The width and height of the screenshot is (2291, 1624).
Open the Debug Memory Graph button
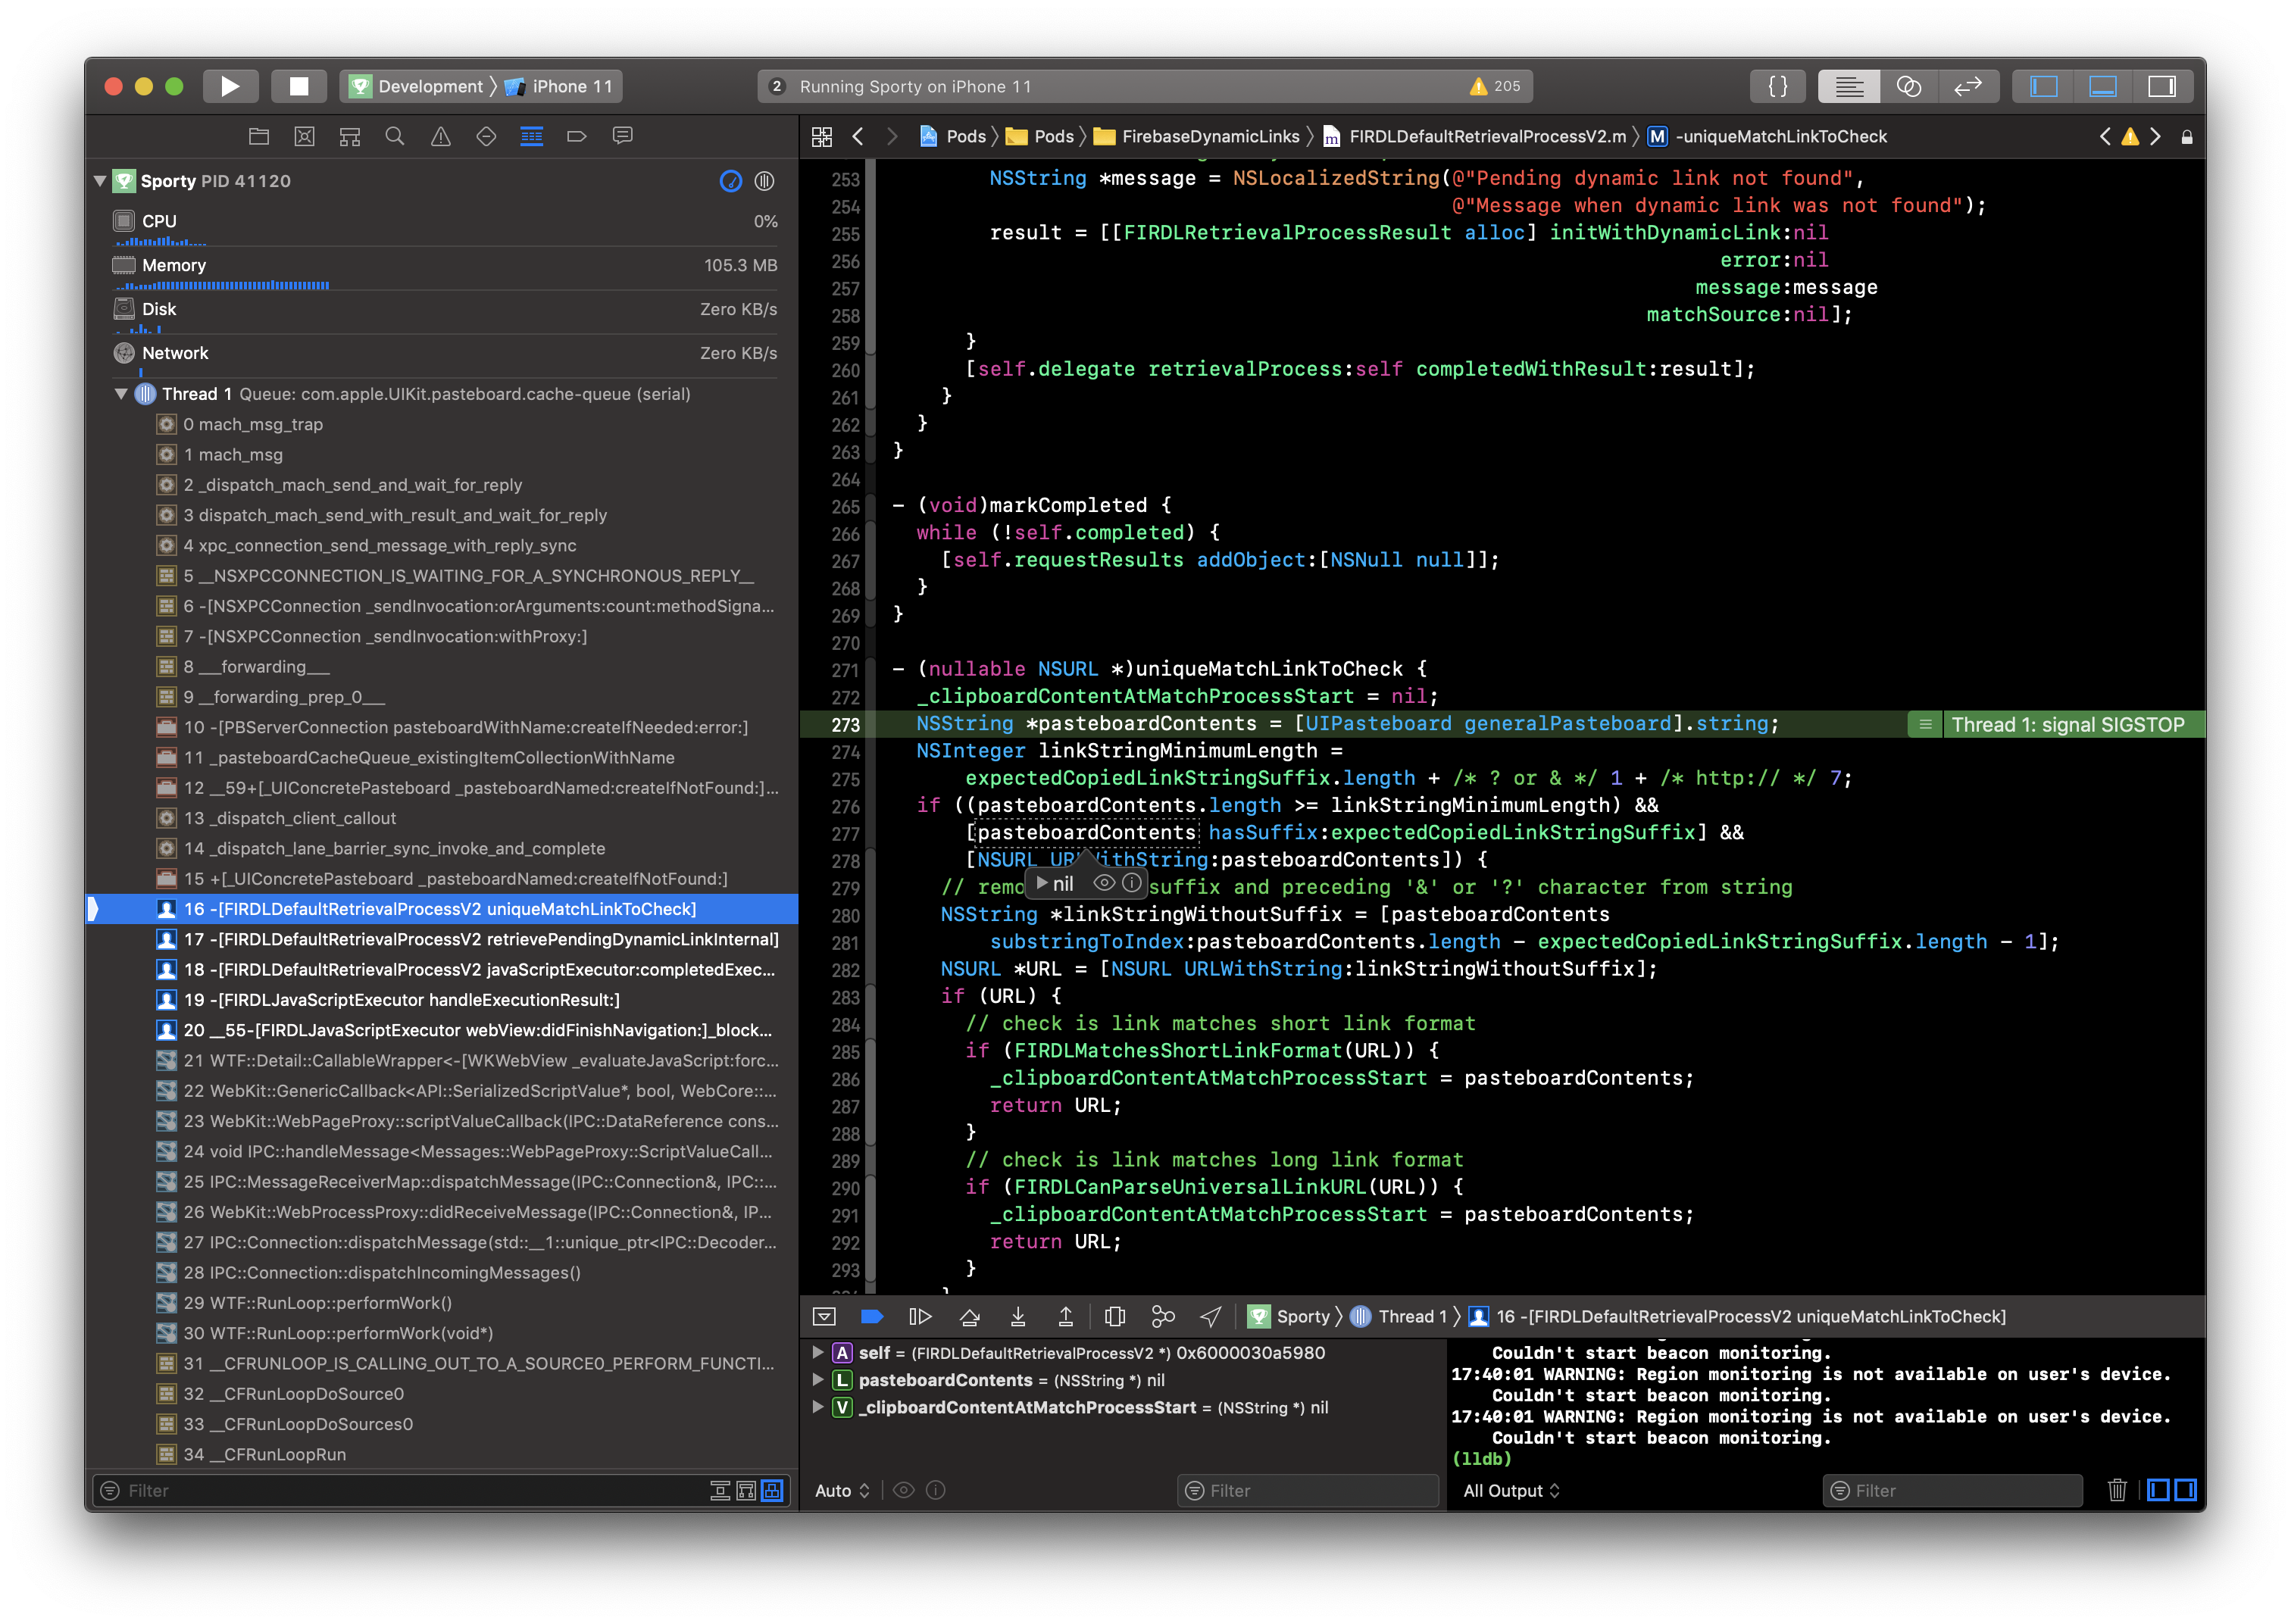1162,1317
